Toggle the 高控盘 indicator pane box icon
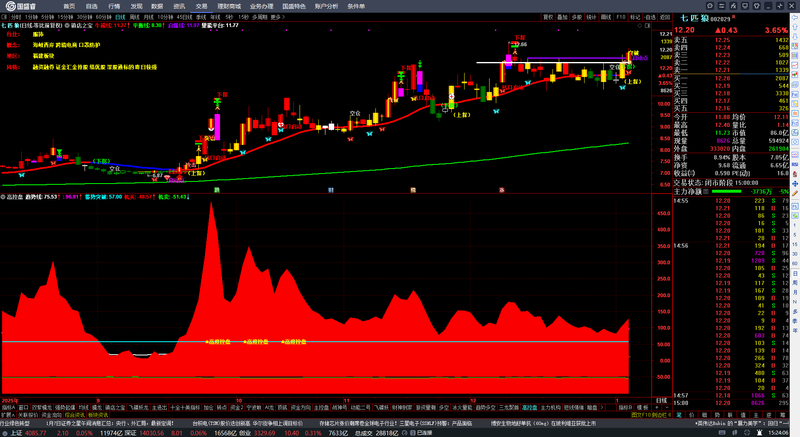The height and width of the screenshot is (437, 800). click(3, 197)
